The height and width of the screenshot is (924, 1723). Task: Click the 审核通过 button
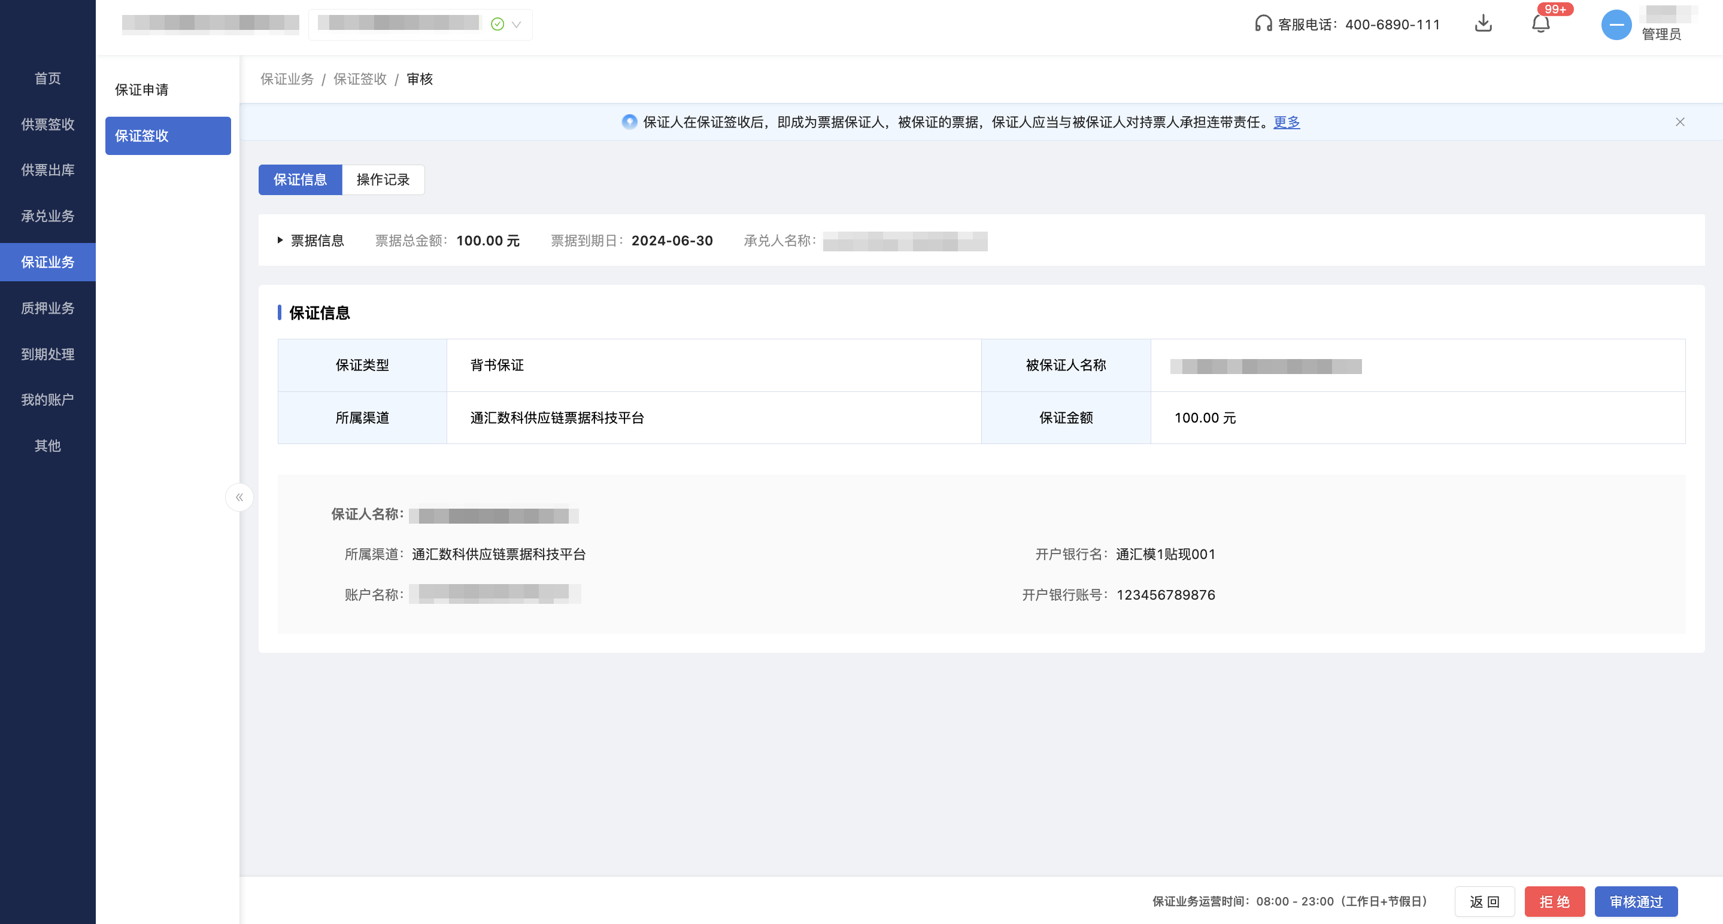point(1636,901)
